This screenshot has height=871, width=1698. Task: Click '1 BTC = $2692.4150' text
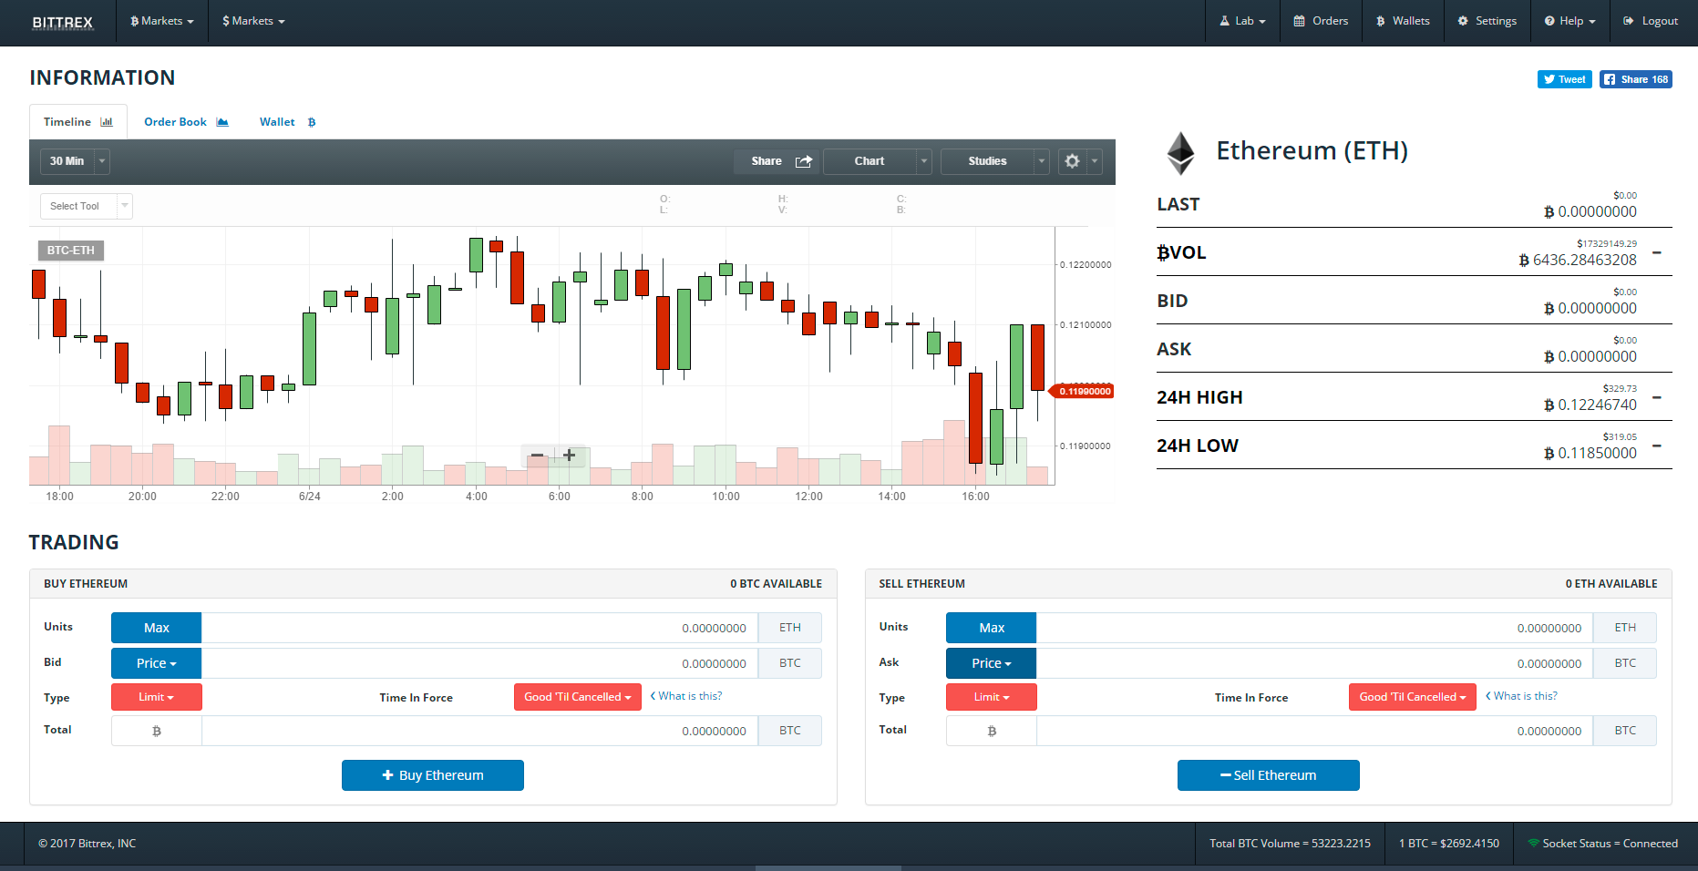pyautogui.click(x=1449, y=844)
